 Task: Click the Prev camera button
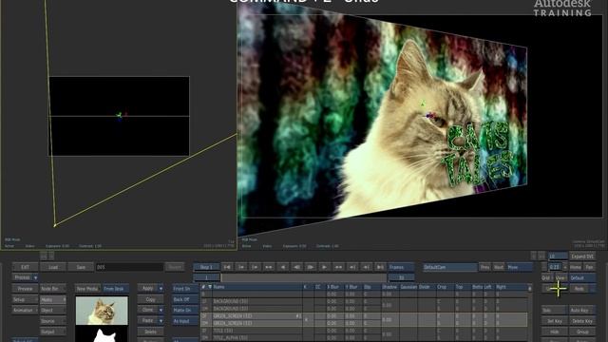tap(484, 267)
